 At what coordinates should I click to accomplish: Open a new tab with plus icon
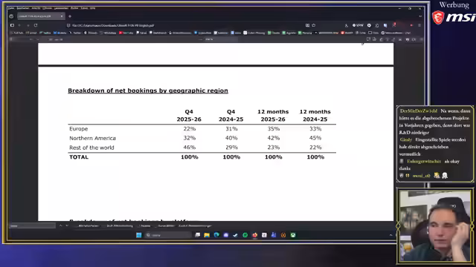pyautogui.click(x=70, y=16)
